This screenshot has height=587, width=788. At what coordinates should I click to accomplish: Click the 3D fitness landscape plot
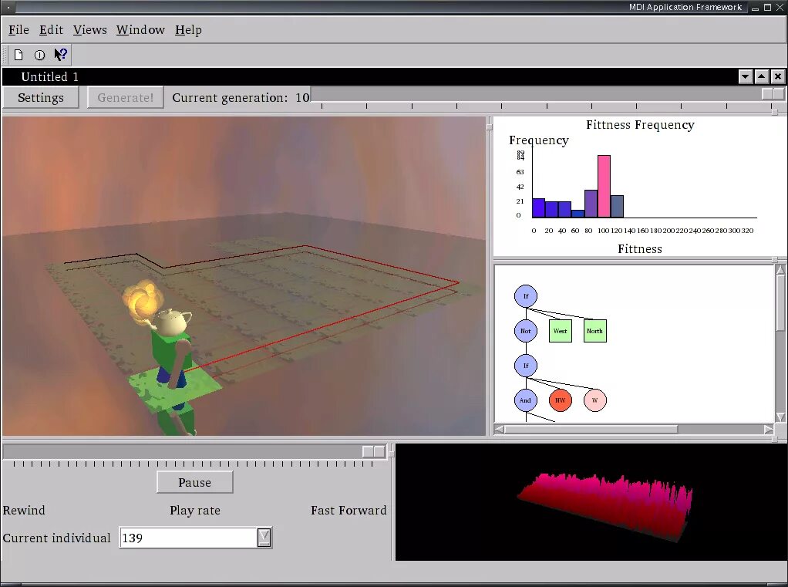click(604, 507)
